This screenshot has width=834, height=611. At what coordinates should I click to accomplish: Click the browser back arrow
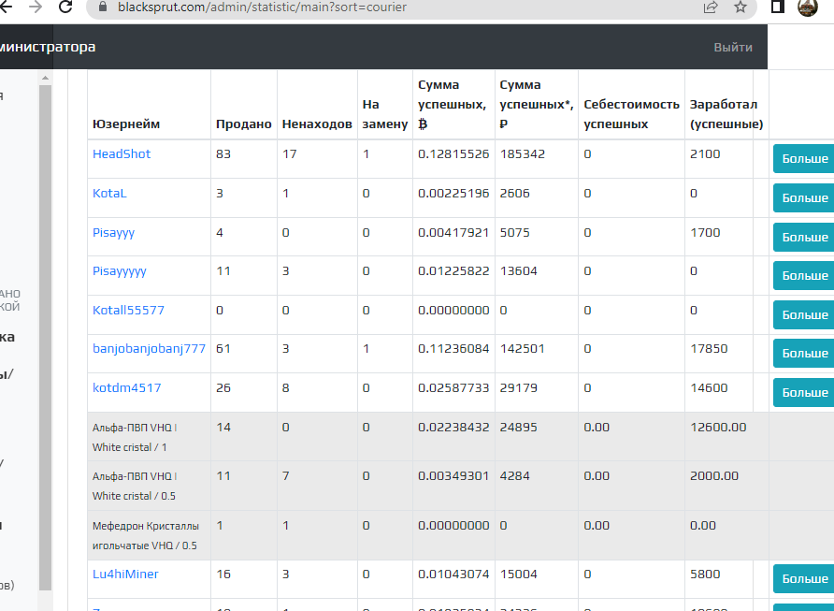pyautogui.click(x=6, y=7)
